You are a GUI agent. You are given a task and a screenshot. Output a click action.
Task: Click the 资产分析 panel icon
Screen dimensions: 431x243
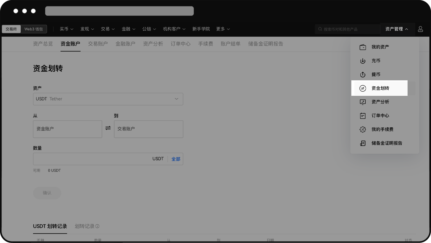coord(362,102)
